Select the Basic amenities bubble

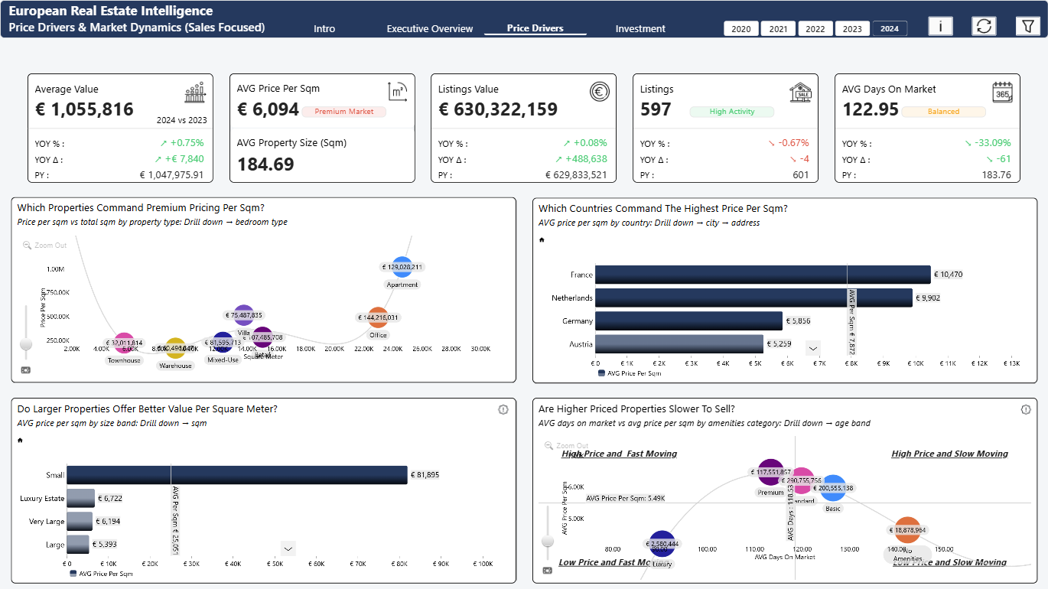coord(832,488)
